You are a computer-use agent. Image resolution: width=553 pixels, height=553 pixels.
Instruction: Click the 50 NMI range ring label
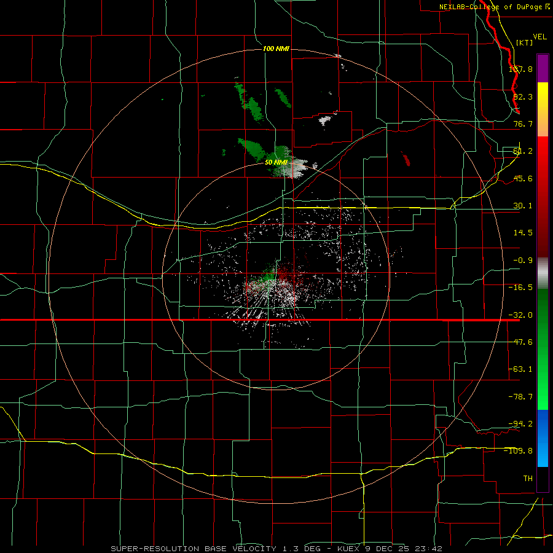point(276,163)
